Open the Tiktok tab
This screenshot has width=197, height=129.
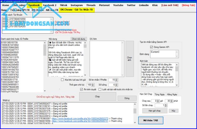click(x=64, y=5)
